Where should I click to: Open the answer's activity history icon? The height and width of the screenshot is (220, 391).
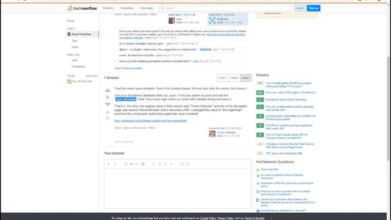[x=108, y=118]
